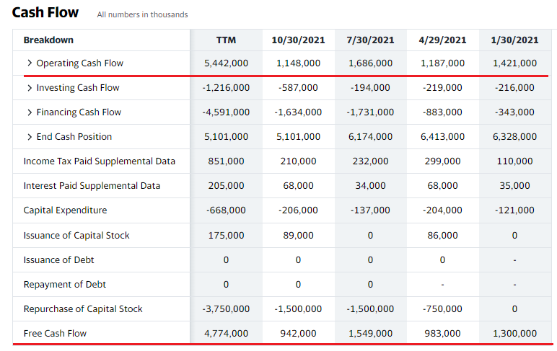Select Income Tax Paid value 110,000

point(514,161)
